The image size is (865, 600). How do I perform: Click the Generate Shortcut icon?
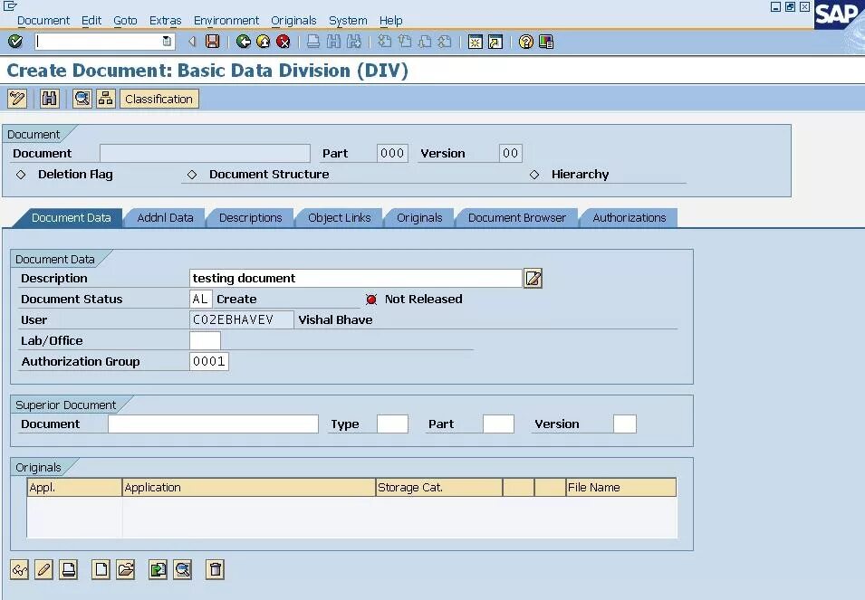point(495,42)
